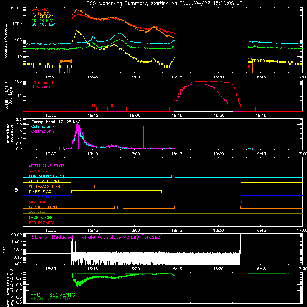Click the SAS axis title
307x307 pixels.
point(4,249)
